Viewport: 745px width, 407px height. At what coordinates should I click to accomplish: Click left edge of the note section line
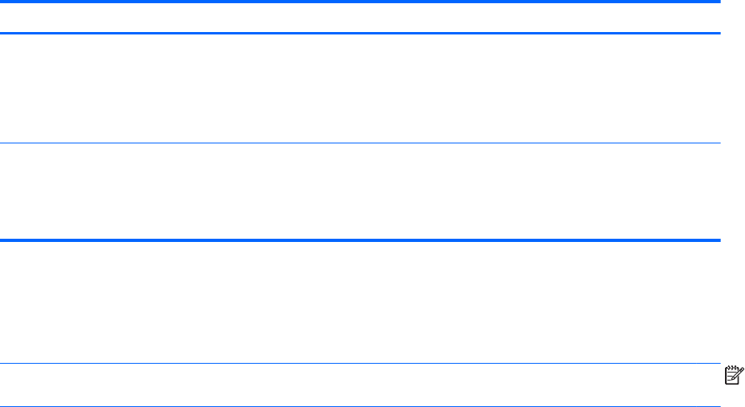coord(3,363)
